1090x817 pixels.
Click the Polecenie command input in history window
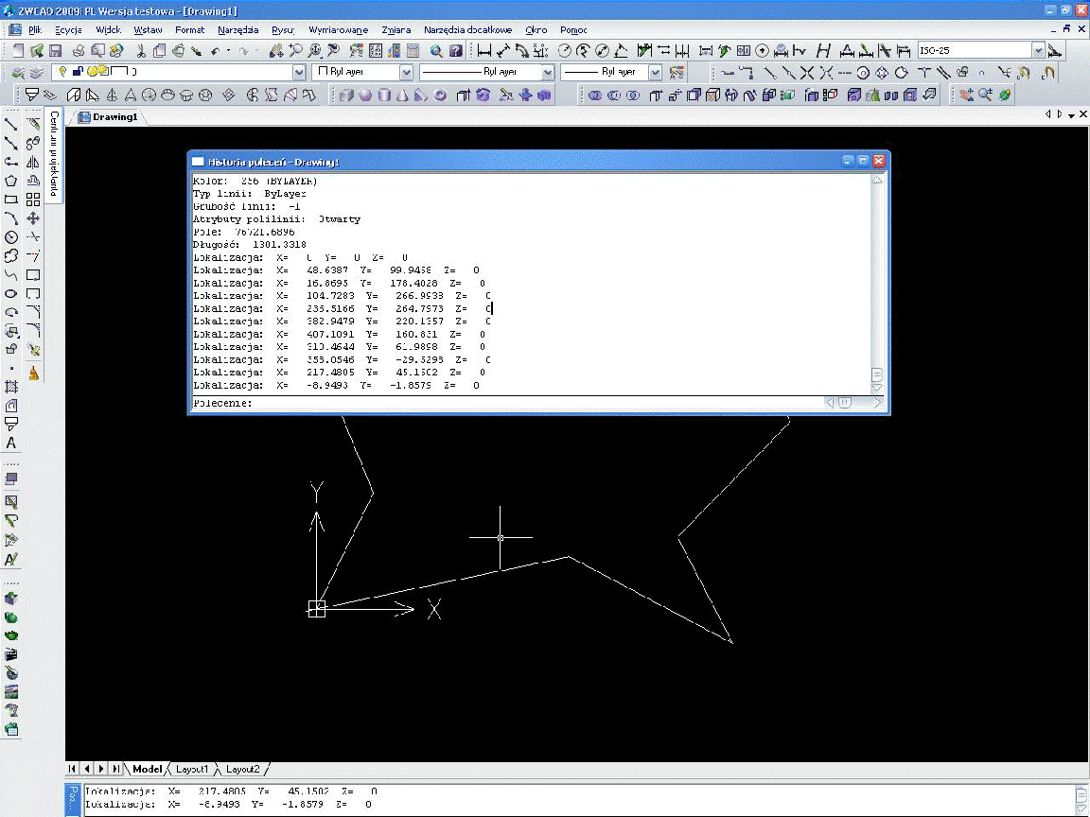tap(507, 403)
